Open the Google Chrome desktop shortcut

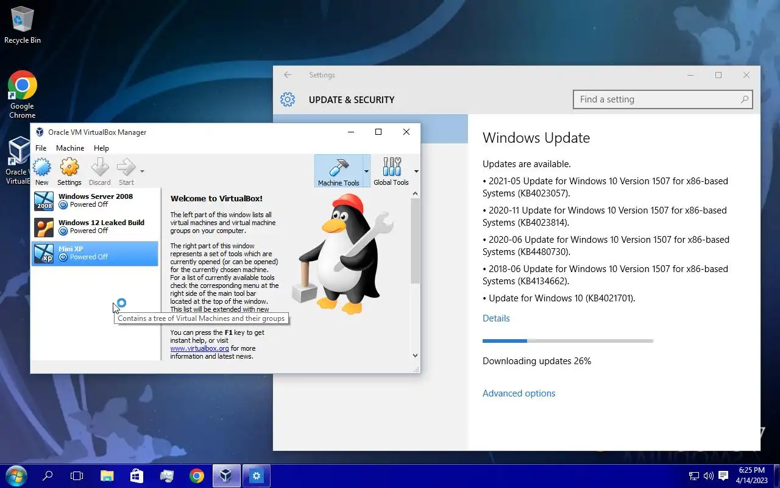tap(23, 95)
